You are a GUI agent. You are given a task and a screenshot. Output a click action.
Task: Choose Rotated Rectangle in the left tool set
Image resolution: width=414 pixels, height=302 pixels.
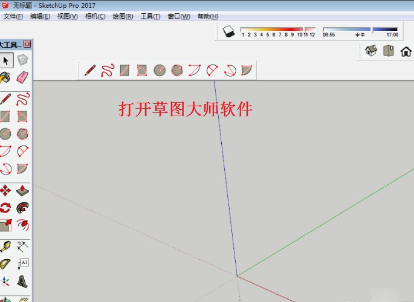22,117
